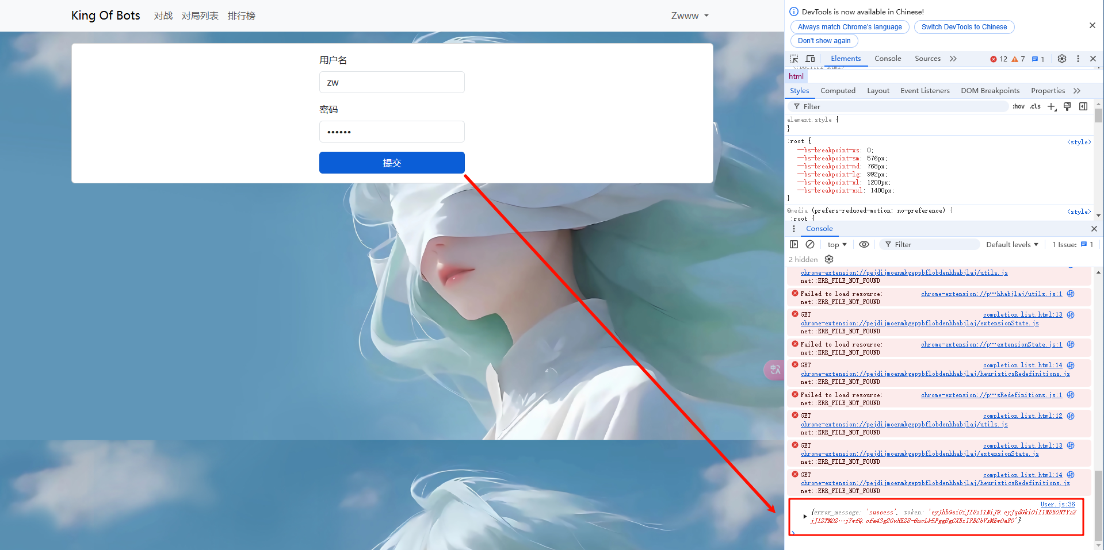Clear the console

pos(810,244)
